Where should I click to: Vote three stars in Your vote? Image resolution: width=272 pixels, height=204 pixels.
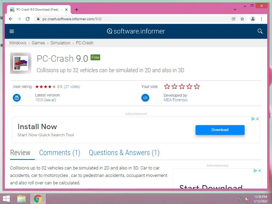(x=182, y=86)
